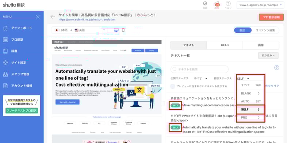Click SELF badge beside Make multilingual communication
The width and height of the screenshot is (287, 143).
point(175,106)
